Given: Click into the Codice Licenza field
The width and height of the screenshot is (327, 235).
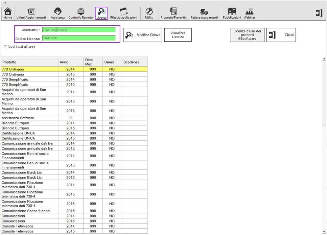Looking at the screenshot, I should [79, 38].
